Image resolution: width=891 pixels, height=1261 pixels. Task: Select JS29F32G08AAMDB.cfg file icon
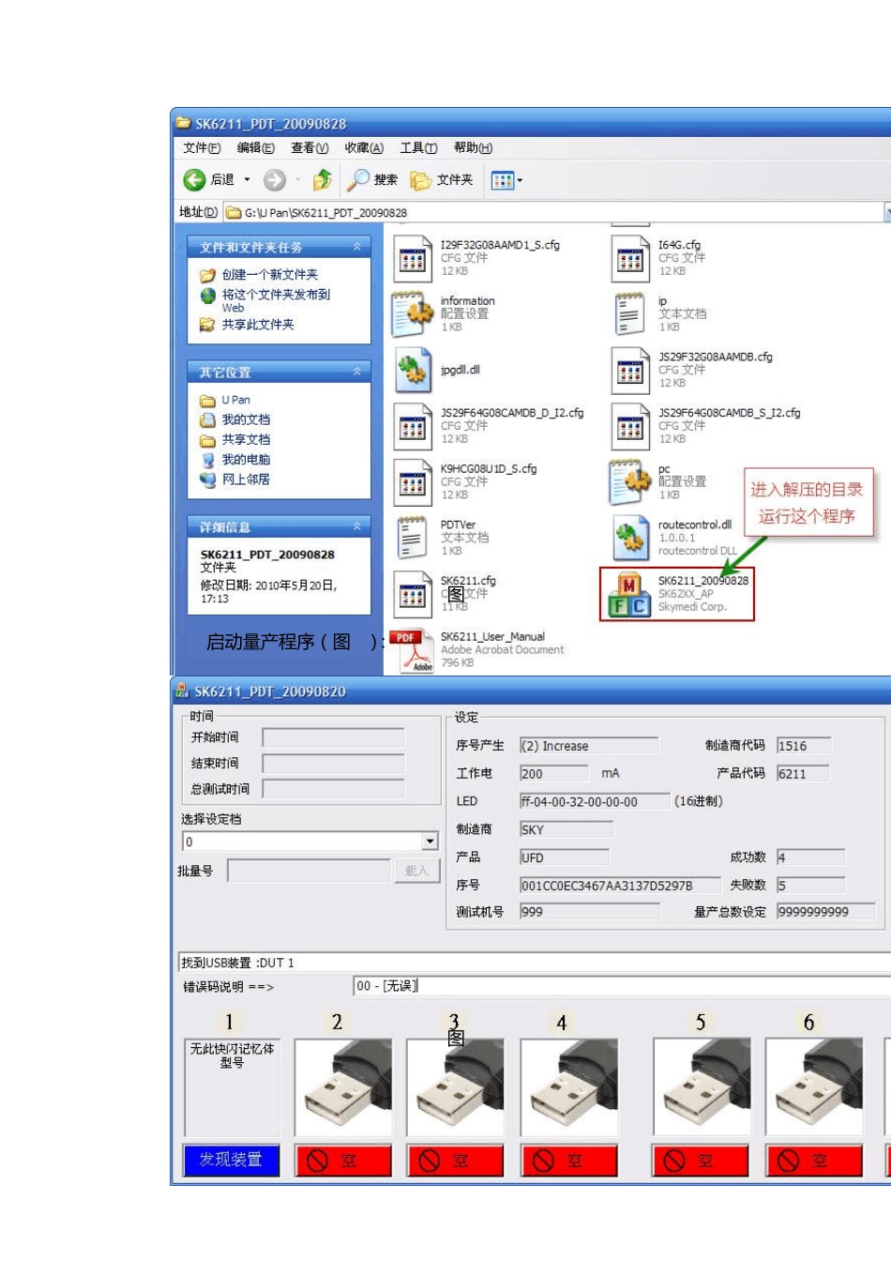630,371
